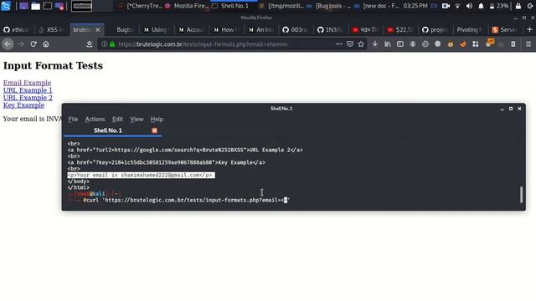Open Firefox hamburger menu
Screen dimensions: 536x301
click(x=528, y=44)
